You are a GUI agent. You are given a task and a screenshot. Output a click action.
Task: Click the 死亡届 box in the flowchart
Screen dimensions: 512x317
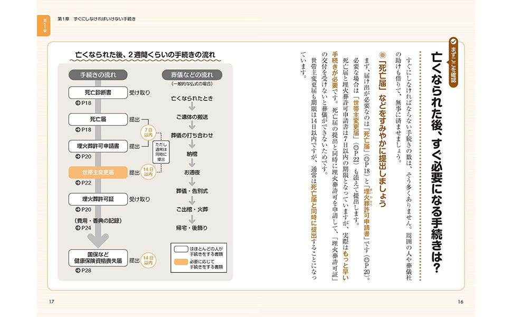[x=98, y=119]
